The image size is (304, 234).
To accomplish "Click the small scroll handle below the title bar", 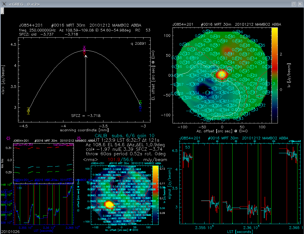I will point(2,11).
